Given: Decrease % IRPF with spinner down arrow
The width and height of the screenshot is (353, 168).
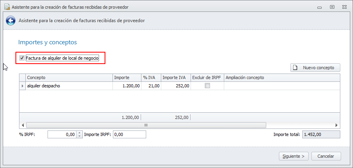Looking at the screenshot, I should (80, 136).
